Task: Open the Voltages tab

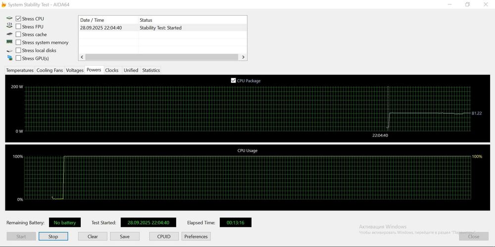Action: pos(75,70)
